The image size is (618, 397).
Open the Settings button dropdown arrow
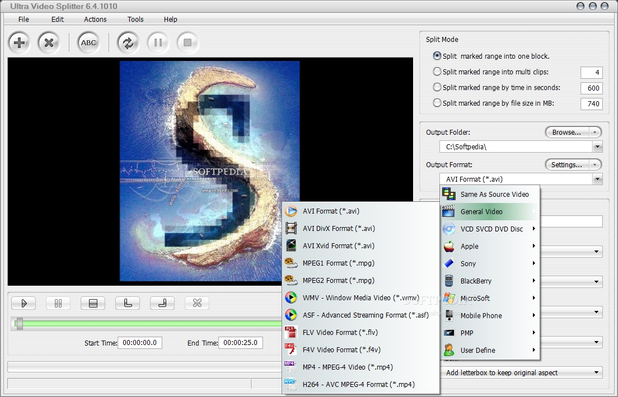[595, 164]
